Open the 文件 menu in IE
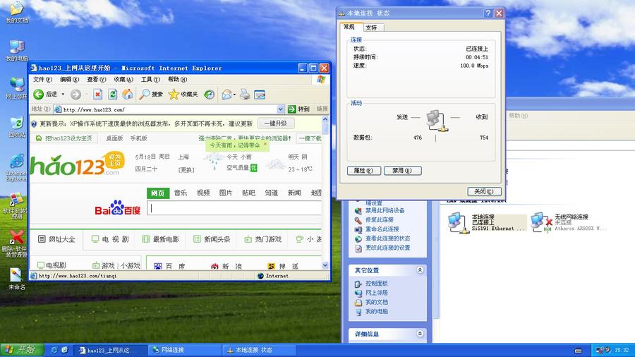The width and height of the screenshot is (635, 357). click(x=42, y=79)
